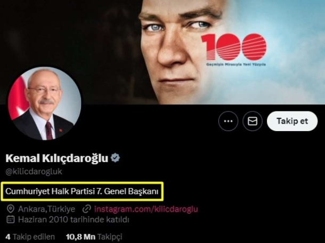Click the envelope message icon

(x=253, y=121)
